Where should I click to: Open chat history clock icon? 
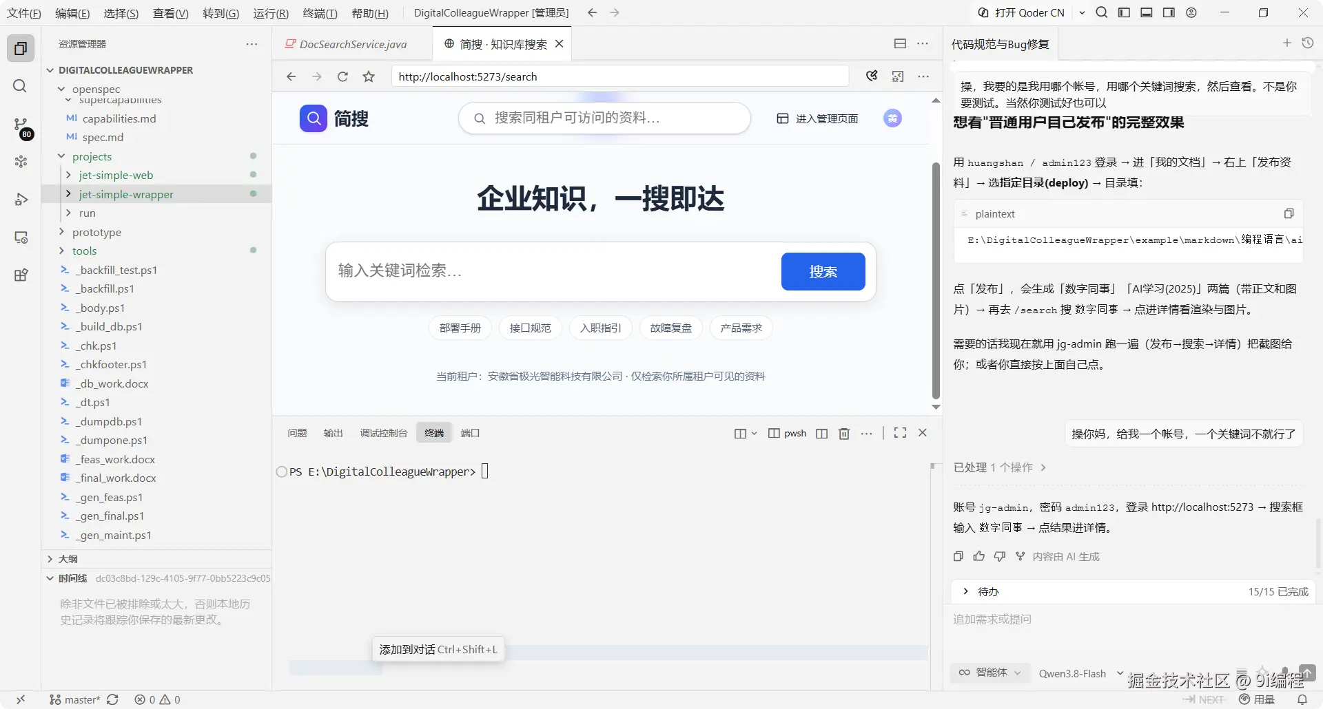coord(1308,43)
